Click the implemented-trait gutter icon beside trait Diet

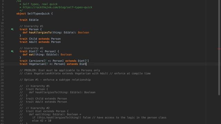tap(12, 51)
